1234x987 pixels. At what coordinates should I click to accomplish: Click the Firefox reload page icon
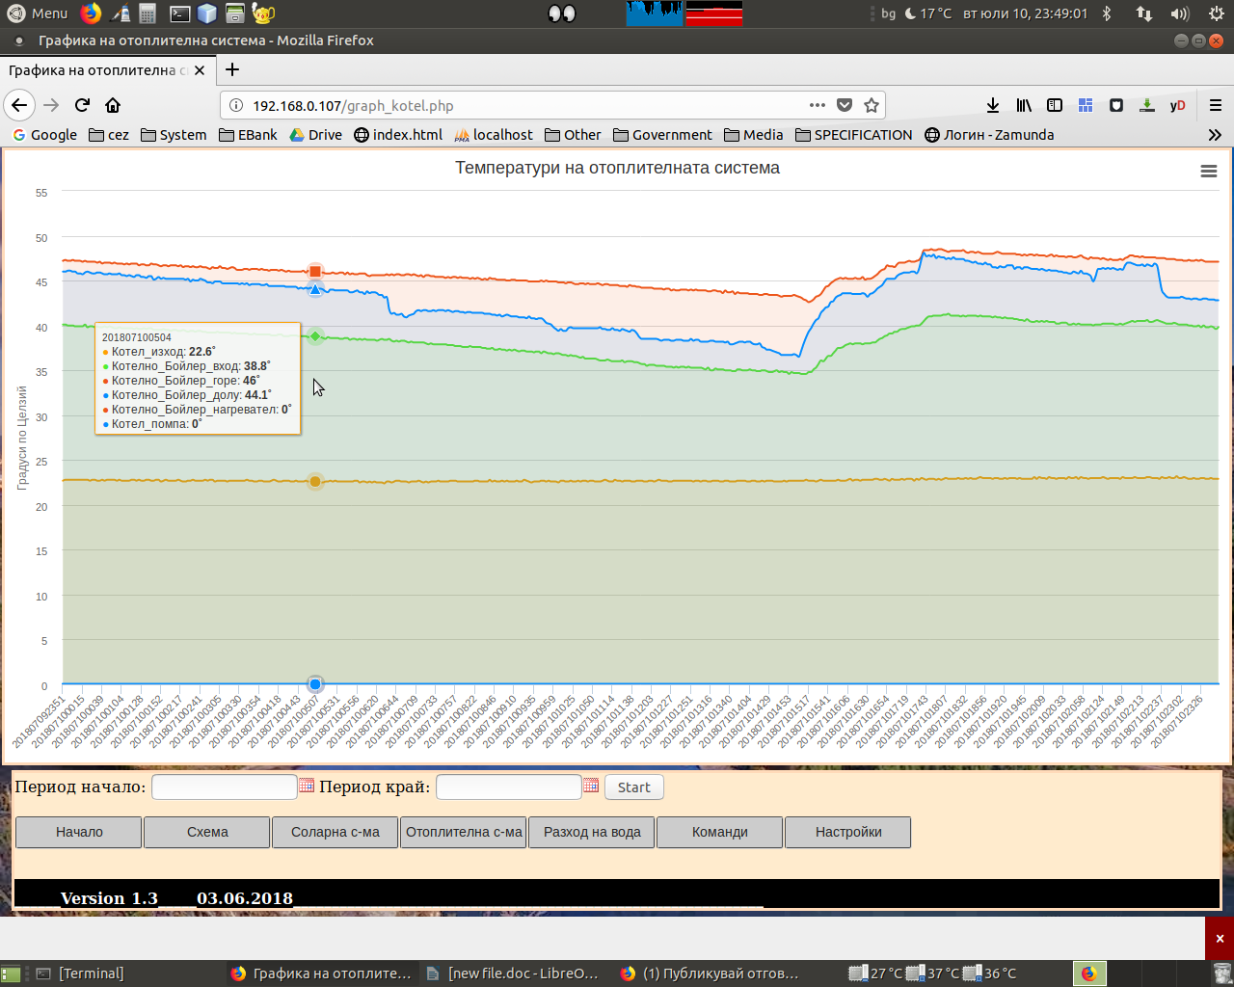pos(83,105)
